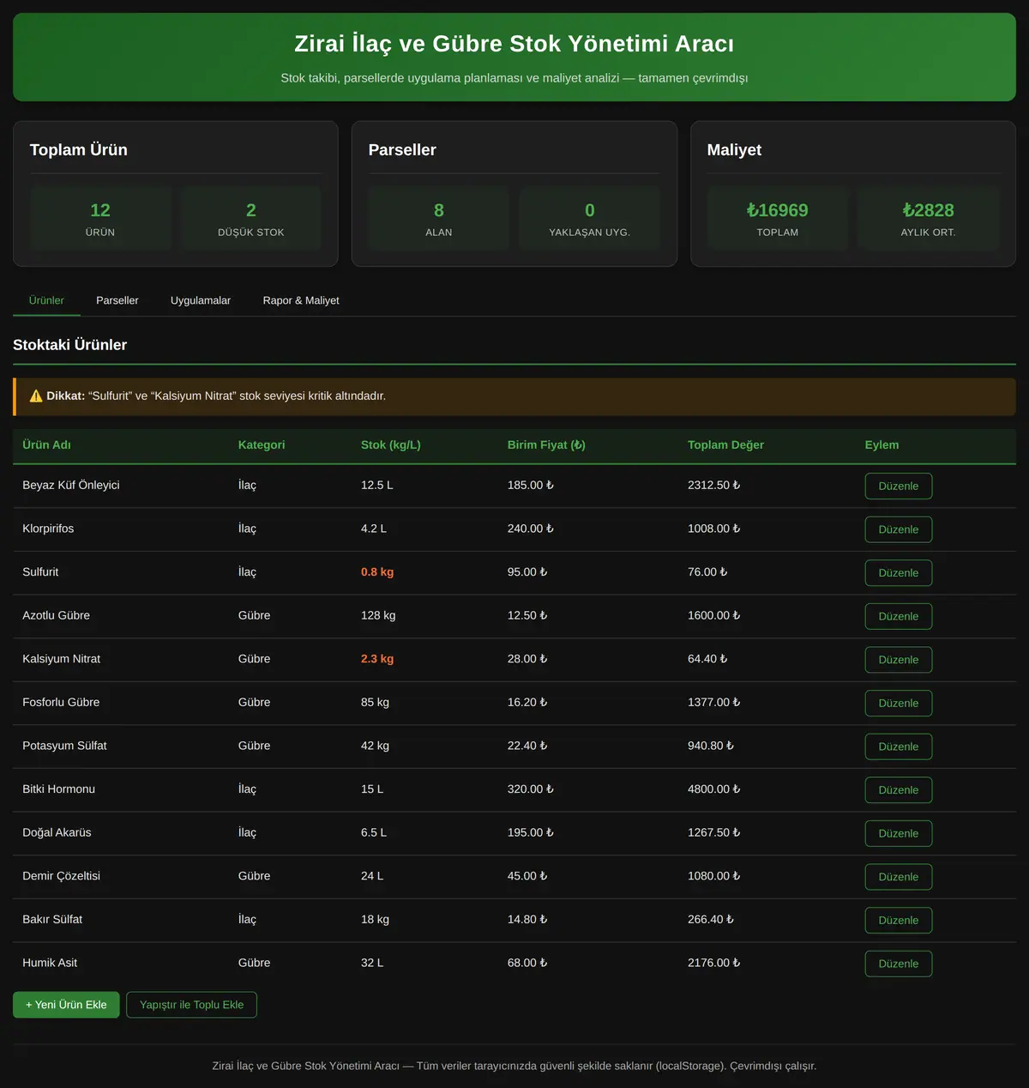The image size is (1029, 1088).
Task: Add a product with Yeni Ürün Ekle
Action: [x=66, y=1005]
